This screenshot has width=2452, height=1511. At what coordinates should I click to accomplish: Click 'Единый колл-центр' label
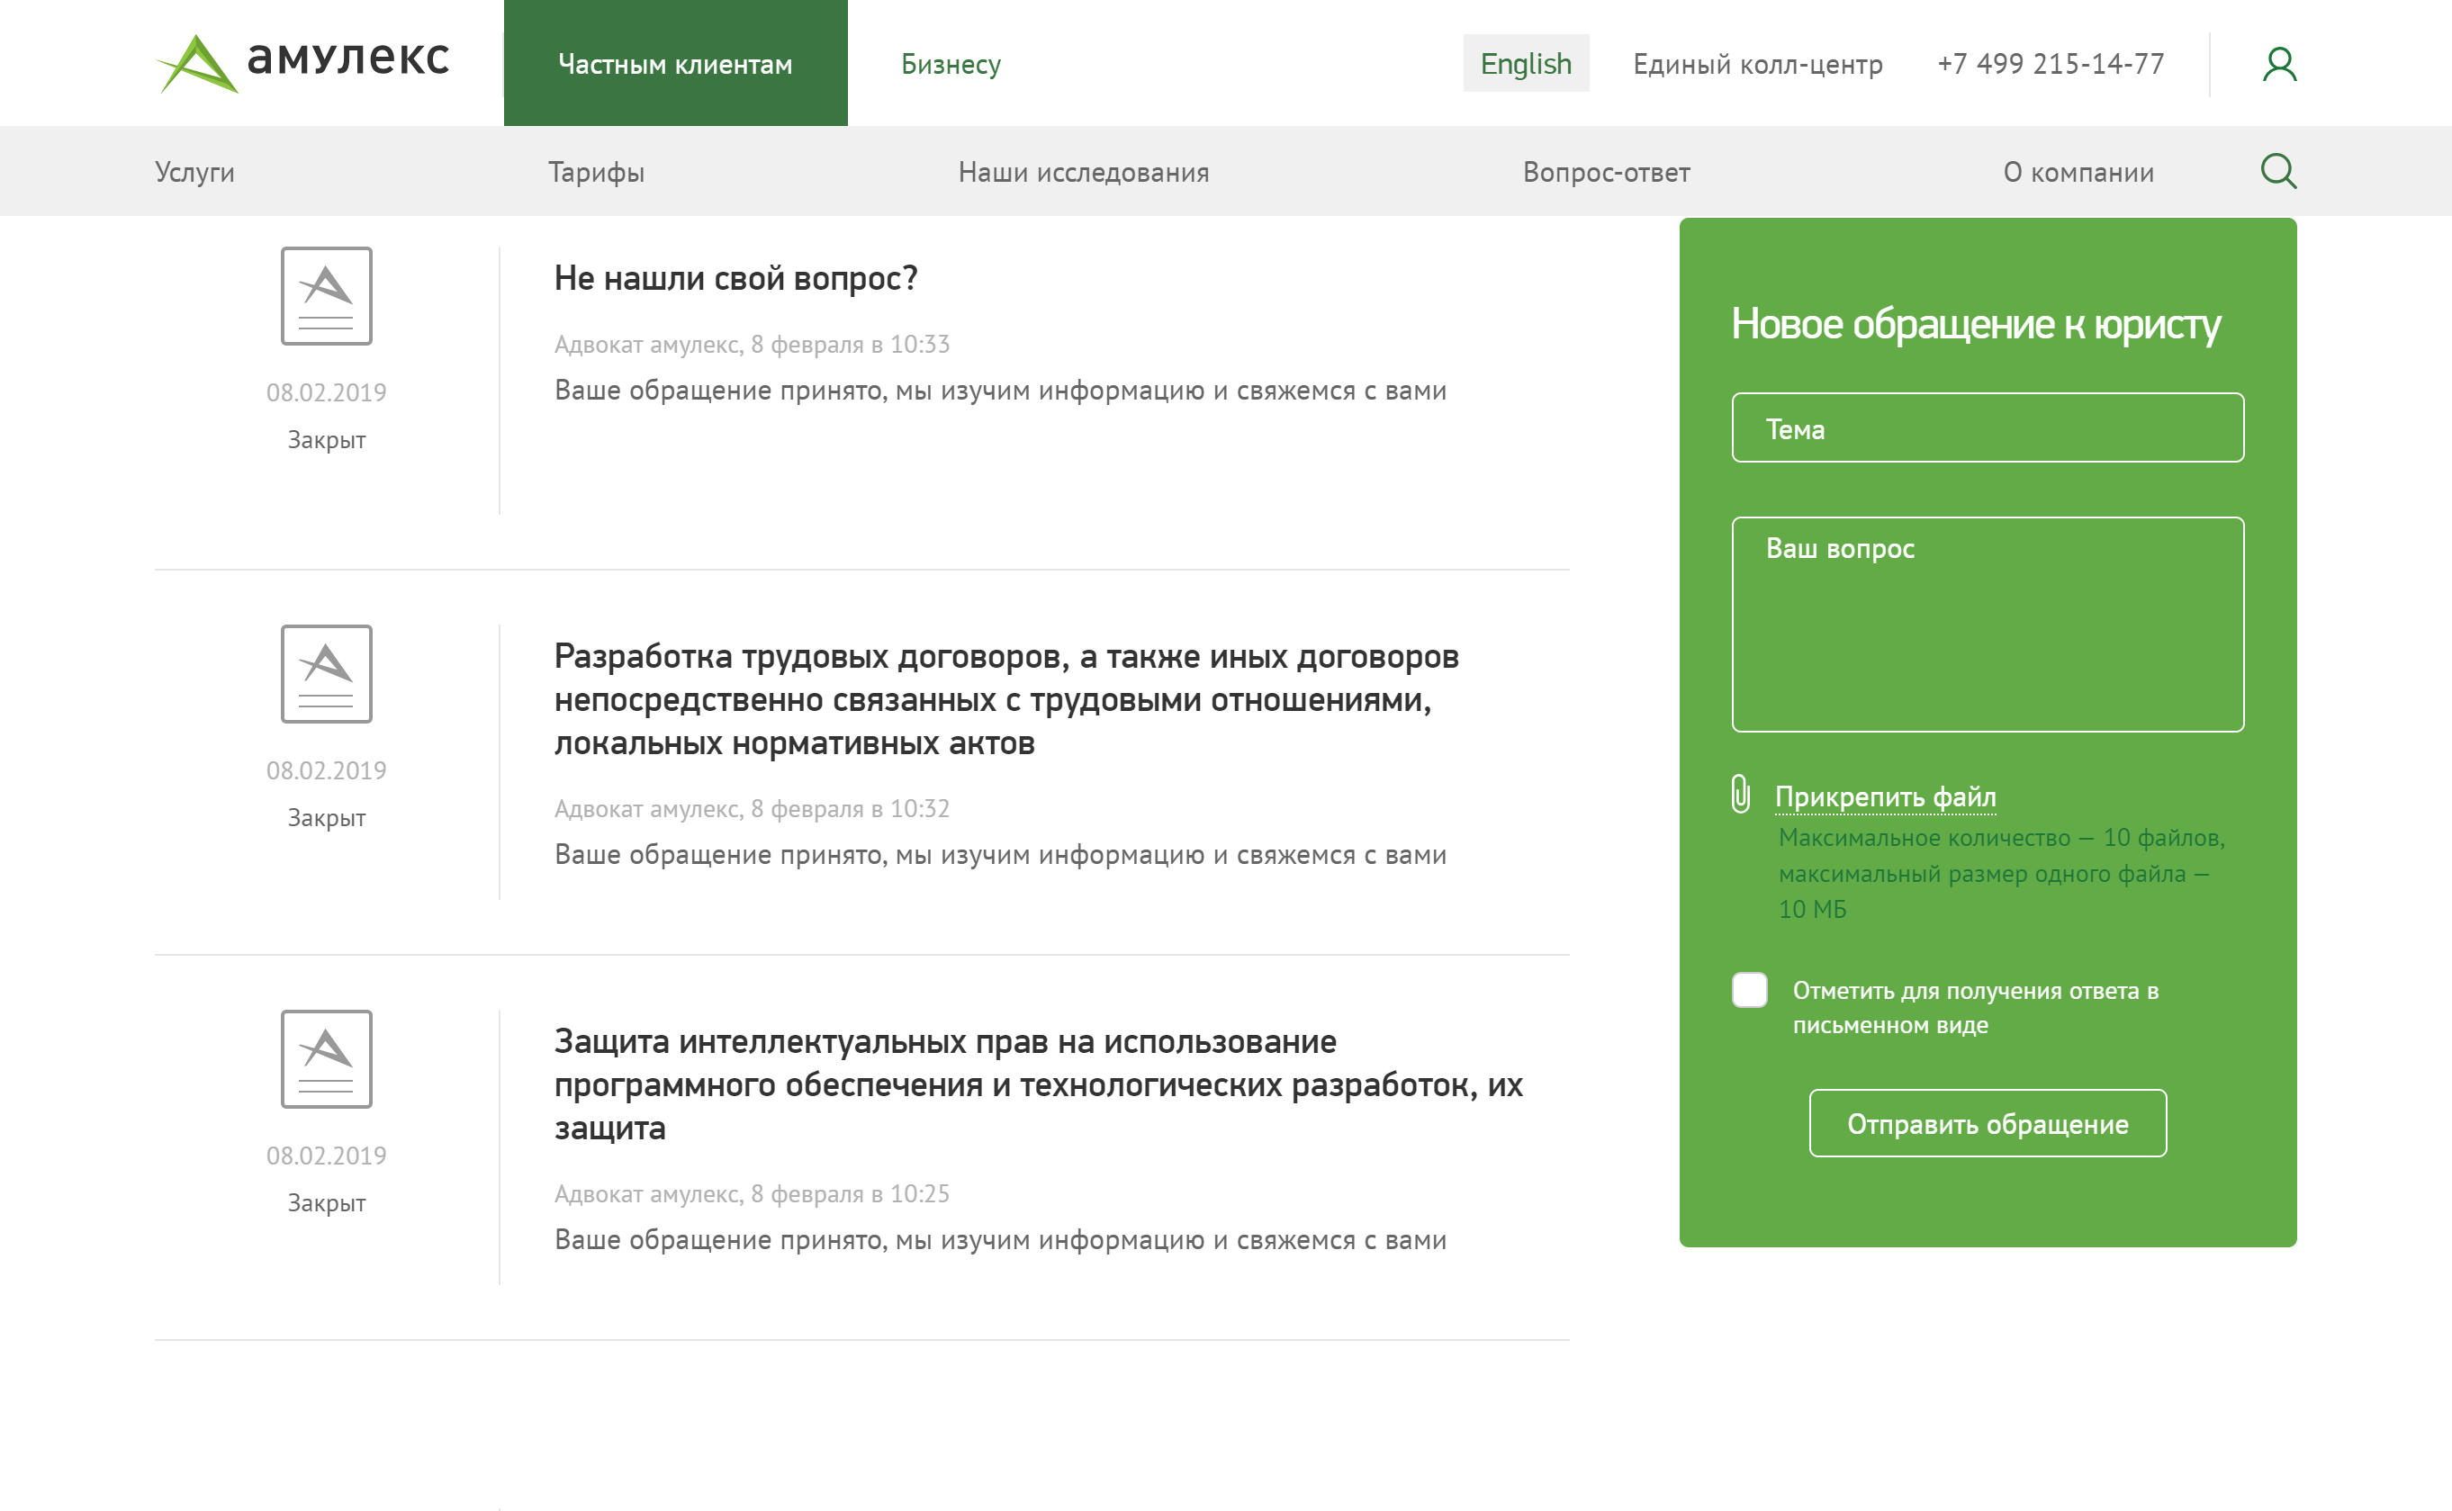[1757, 64]
